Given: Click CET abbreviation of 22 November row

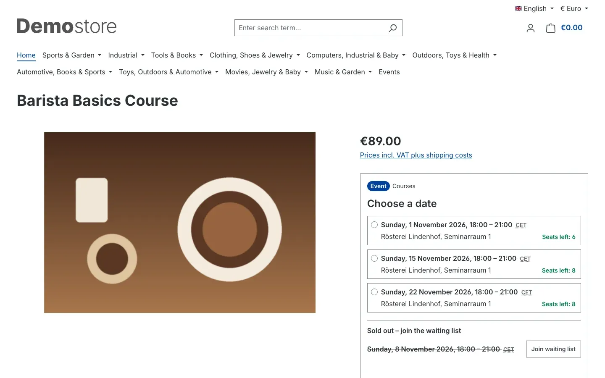Looking at the screenshot, I should click(x=526, y=292).
